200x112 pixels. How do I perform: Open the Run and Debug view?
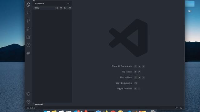tap(28, 29)
